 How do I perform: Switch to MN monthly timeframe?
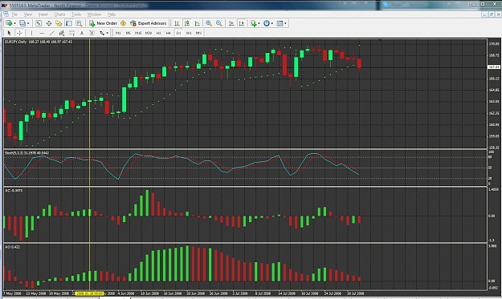pos(198,33)
